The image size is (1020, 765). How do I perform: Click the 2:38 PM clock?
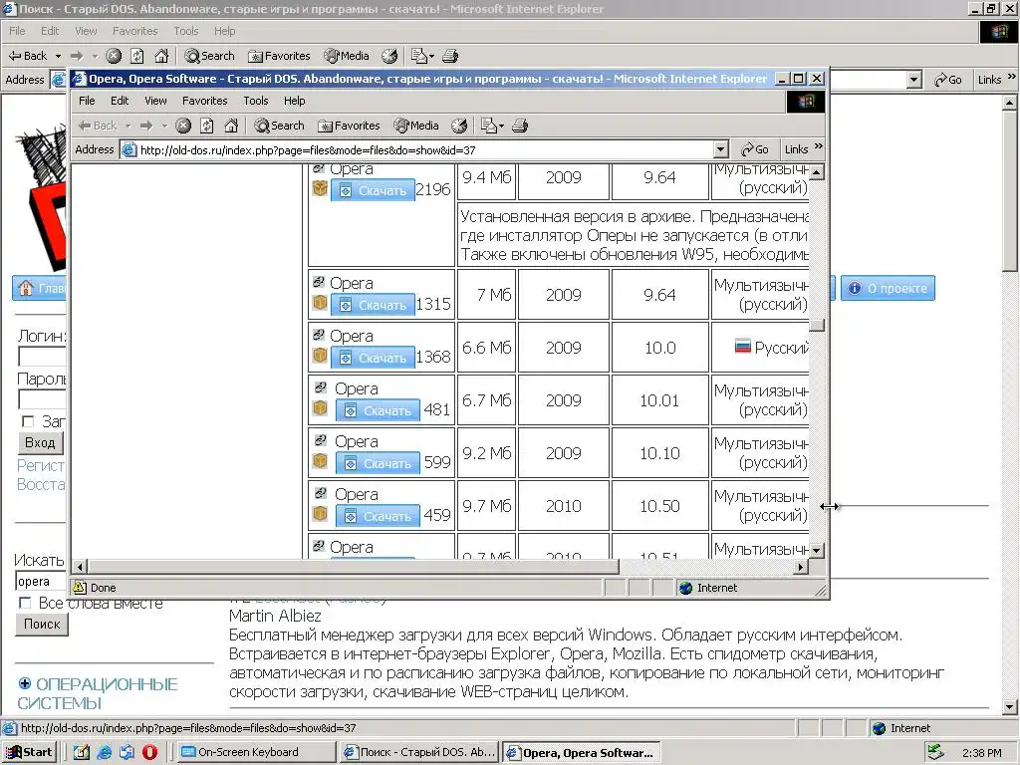(x=981, y=753)
